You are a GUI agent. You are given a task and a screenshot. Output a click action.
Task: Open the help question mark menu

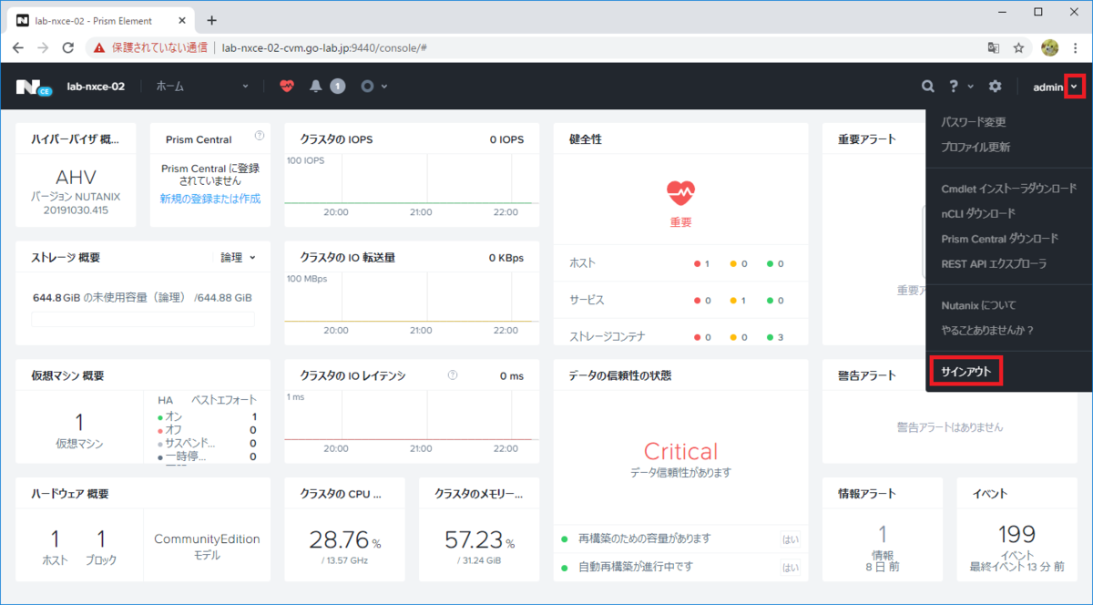[954, 87]
